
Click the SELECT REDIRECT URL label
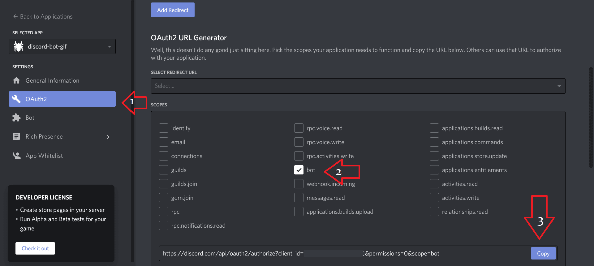click(x=174, y=72)
